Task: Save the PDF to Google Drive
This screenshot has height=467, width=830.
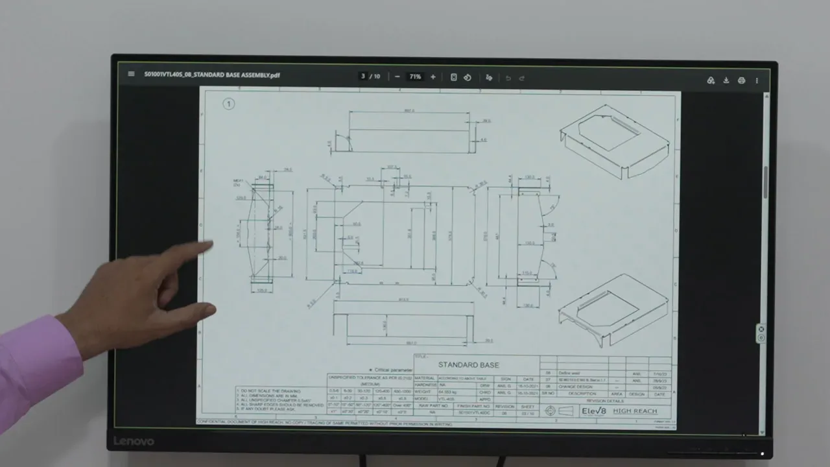Action: point(711,80)
